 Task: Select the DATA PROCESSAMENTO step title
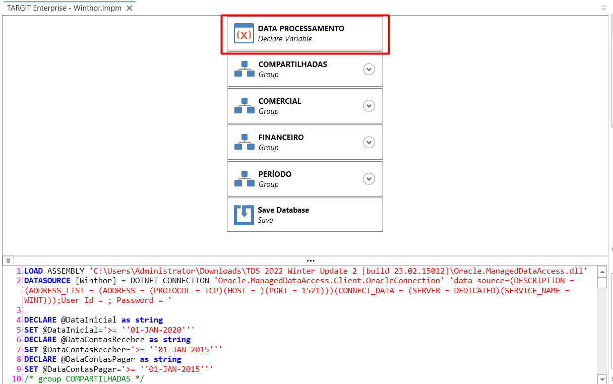tap(301, 29)
